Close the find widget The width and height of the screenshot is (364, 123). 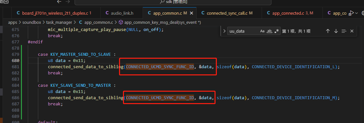352,31
